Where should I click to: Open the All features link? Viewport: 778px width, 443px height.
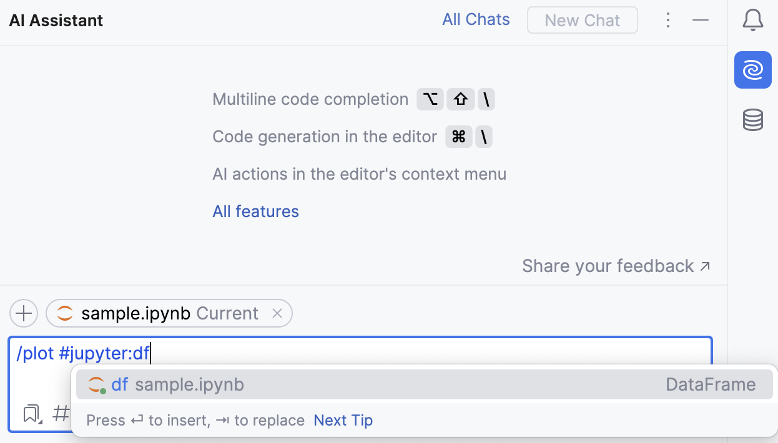click(255, 211)
